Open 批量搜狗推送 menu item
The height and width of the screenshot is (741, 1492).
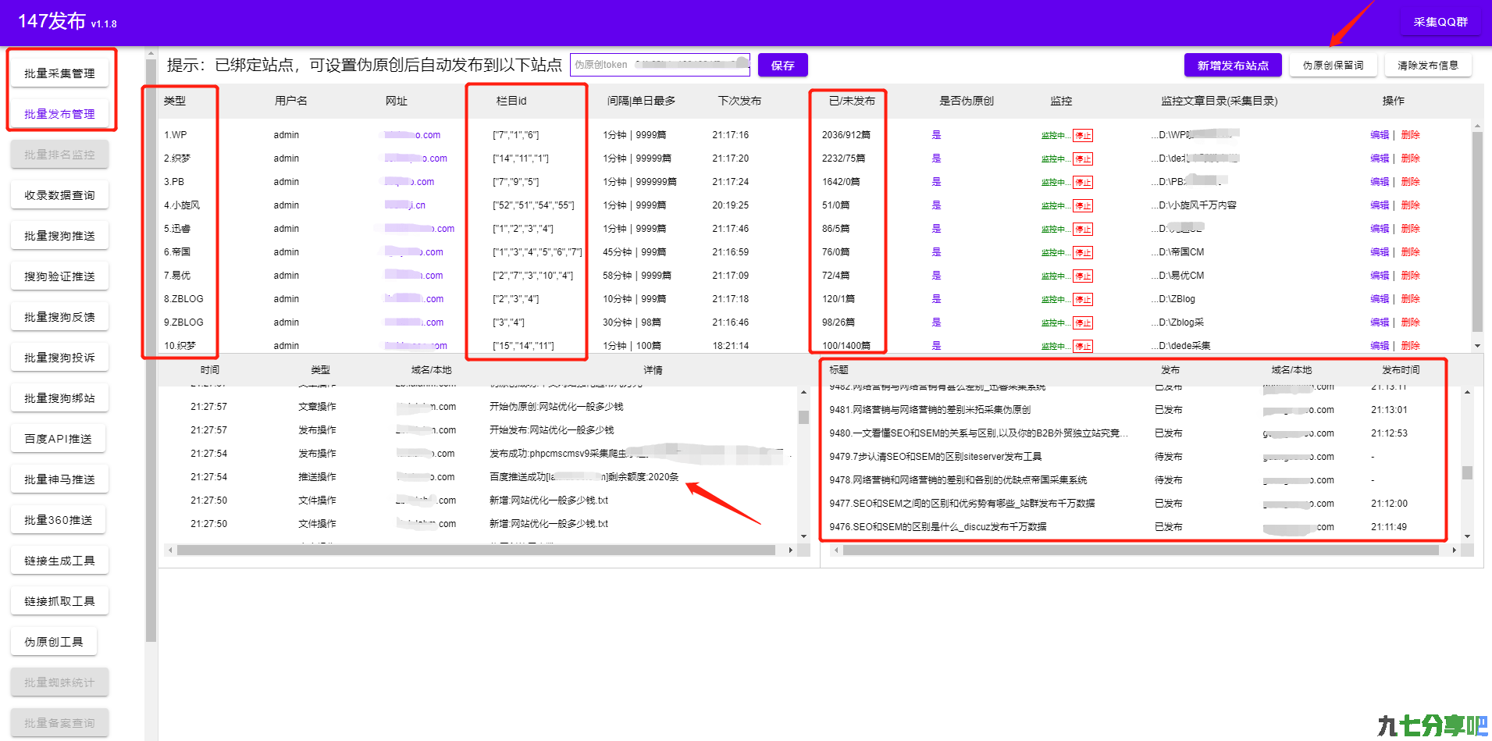(x=59, y=236)
